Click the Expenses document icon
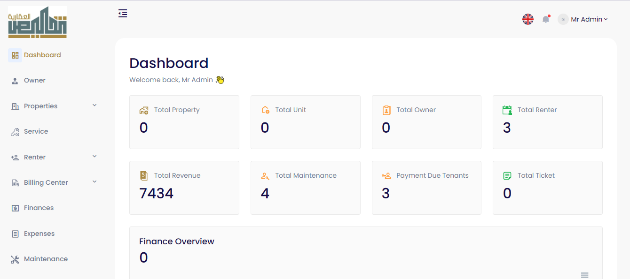Image resolution: width=630 pixels, height=279 pixels. point(15,234)
